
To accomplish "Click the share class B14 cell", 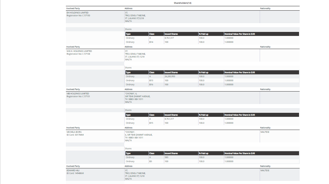I will [151, 42].
